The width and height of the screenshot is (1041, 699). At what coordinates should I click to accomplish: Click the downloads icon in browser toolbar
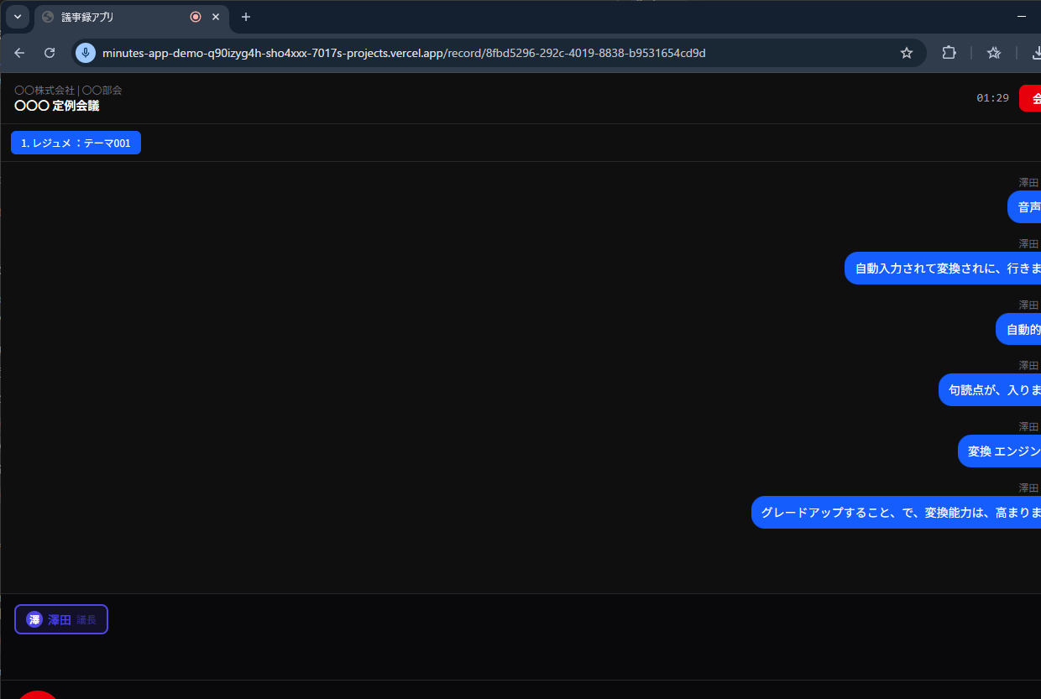pyautogui.click(x=1034, y=53)
